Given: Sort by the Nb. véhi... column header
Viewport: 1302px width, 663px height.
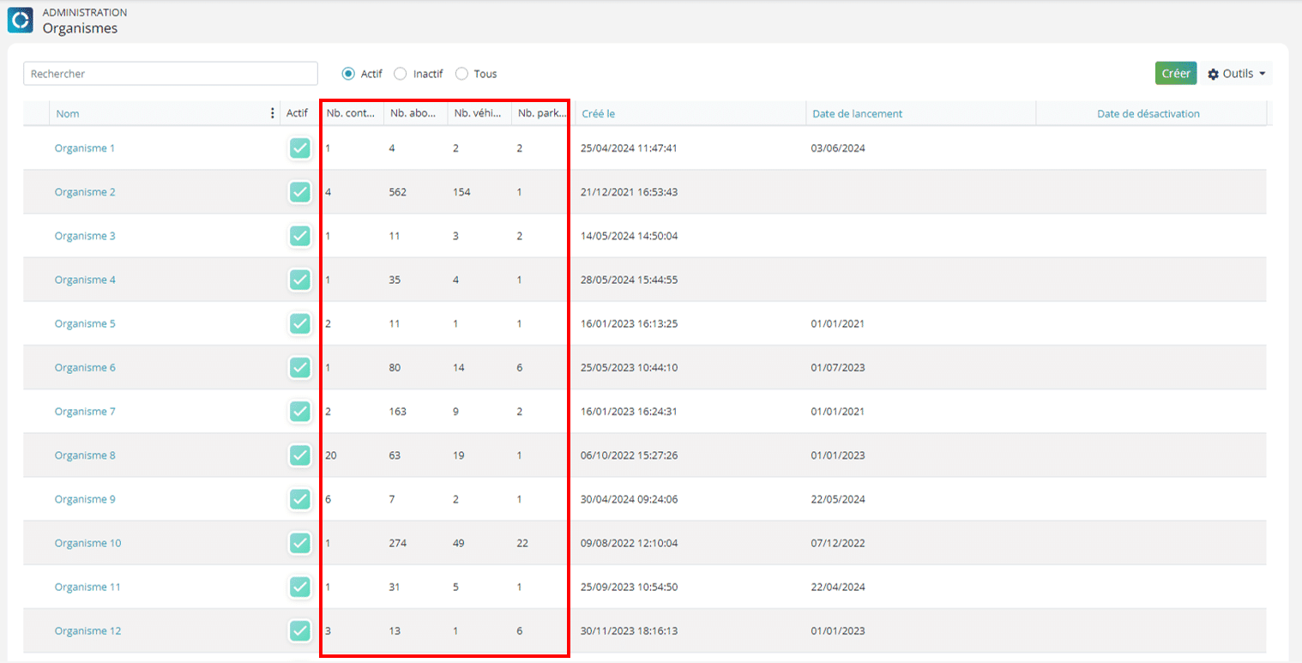Looking at the screenshot, I should [x=478, y=113].
